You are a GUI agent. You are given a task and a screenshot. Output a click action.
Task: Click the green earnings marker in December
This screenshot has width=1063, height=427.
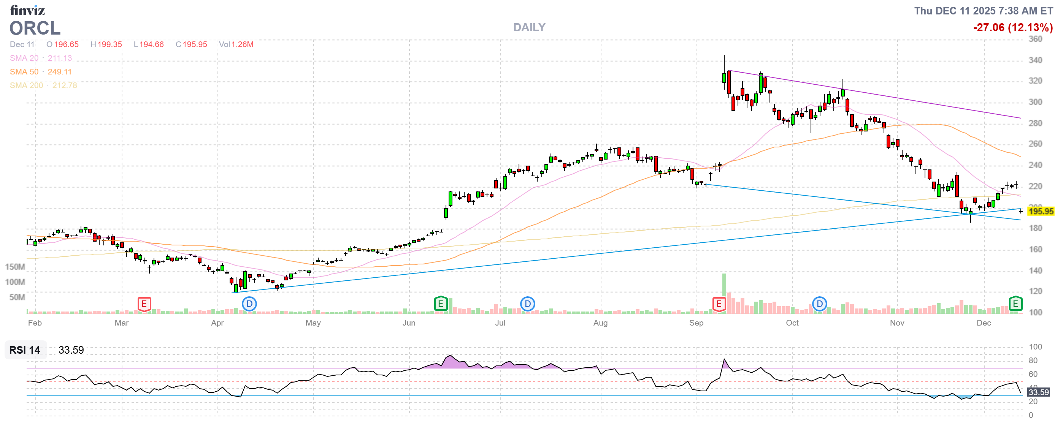1015,304
